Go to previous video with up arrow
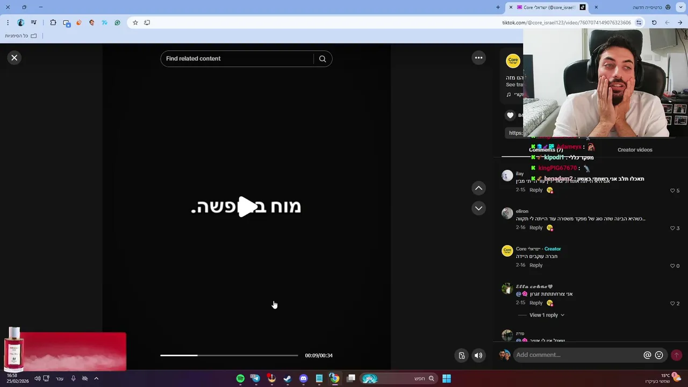 478,188
